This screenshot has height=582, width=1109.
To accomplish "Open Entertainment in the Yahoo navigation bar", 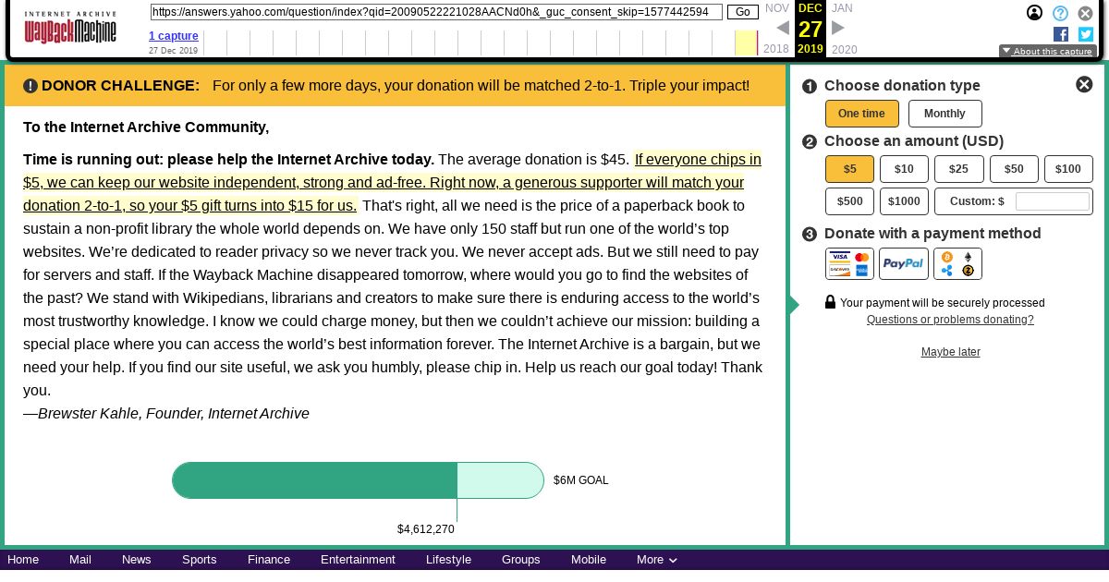I will [x=358, y=560].
